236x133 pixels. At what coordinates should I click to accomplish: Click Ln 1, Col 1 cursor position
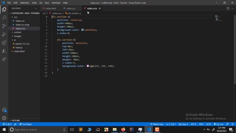pyautogui.click(x=171, y=124)
